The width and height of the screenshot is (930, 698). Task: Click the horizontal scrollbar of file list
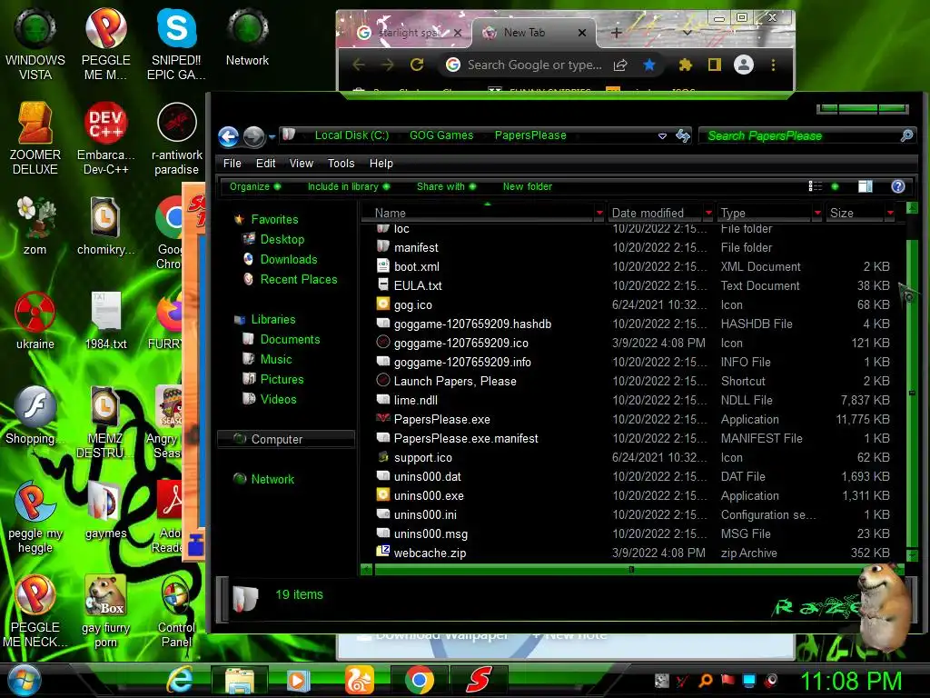point(633,570)
